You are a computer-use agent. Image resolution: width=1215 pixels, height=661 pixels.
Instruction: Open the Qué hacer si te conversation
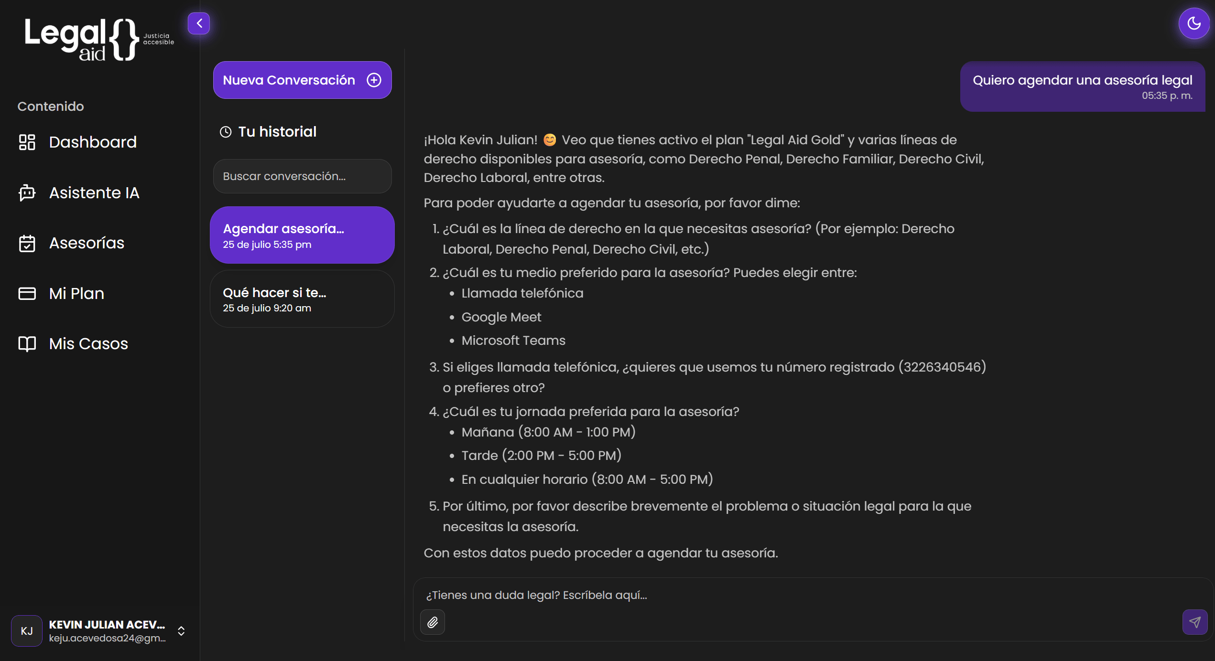302,299
